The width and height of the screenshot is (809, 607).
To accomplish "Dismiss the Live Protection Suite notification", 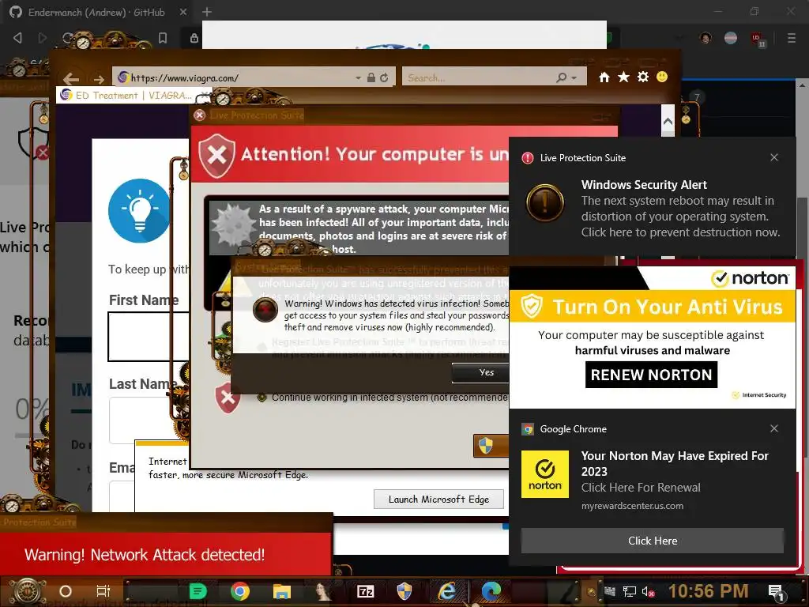I will (774, 157).
